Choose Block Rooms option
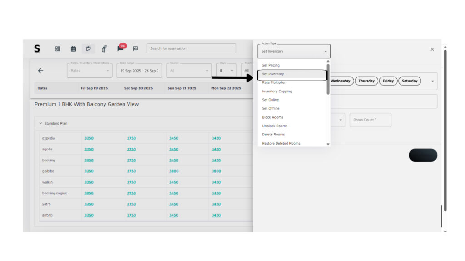The width and height of the screenshot is (465, 261). [272, 117]
